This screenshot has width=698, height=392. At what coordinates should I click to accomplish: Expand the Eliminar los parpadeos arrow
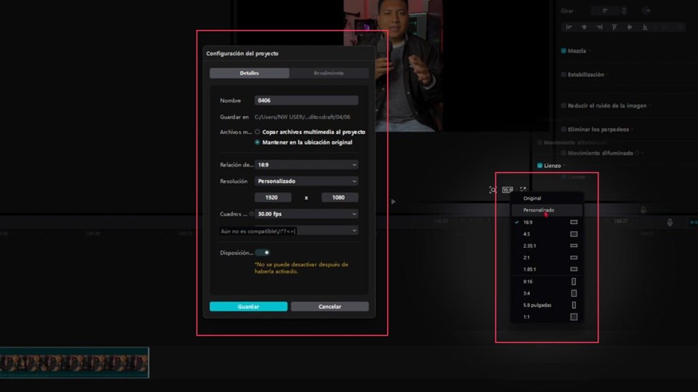pyautogui.click(x=633, y=129)
